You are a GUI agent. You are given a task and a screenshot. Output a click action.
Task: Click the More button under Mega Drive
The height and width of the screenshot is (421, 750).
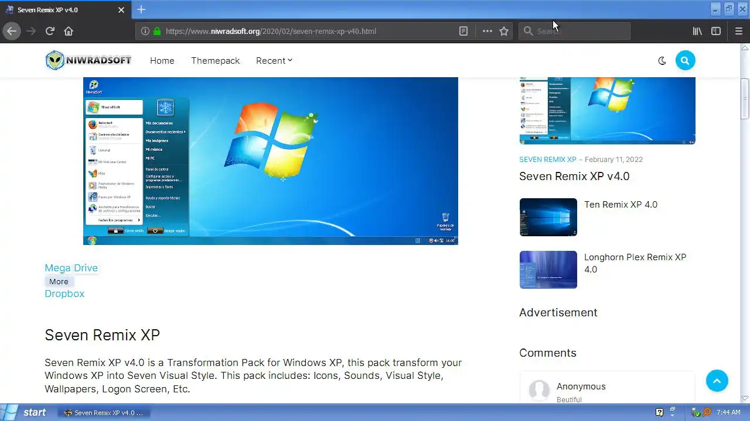point(59,281)
